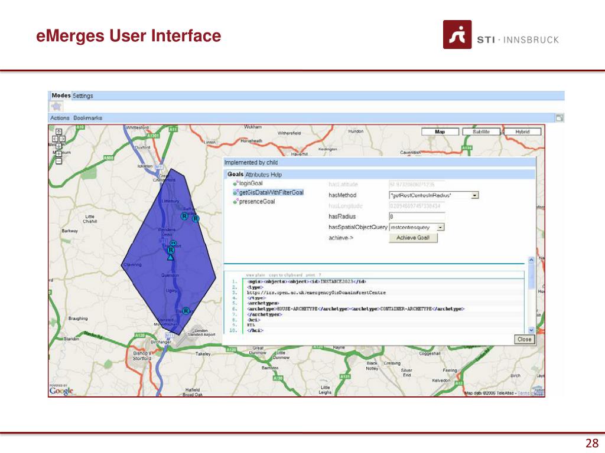Click the R marker near Stansted on map
The height and width of the screenshot is (453, 605).
pyautogui.click(x=186, y=310)
